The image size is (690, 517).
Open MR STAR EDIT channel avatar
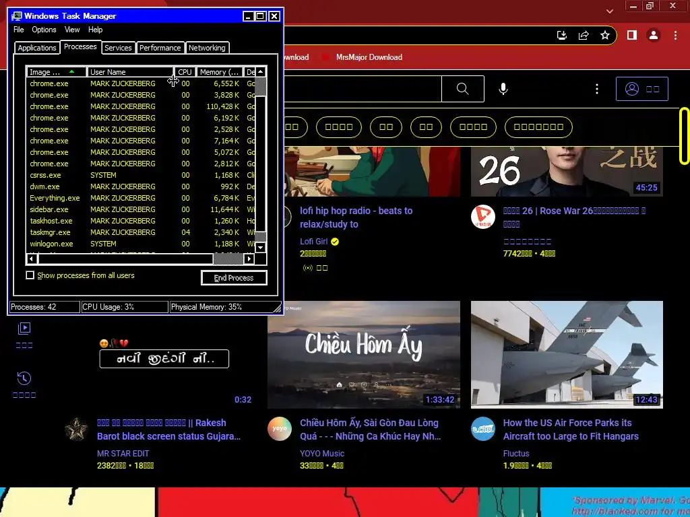[77, 429]
